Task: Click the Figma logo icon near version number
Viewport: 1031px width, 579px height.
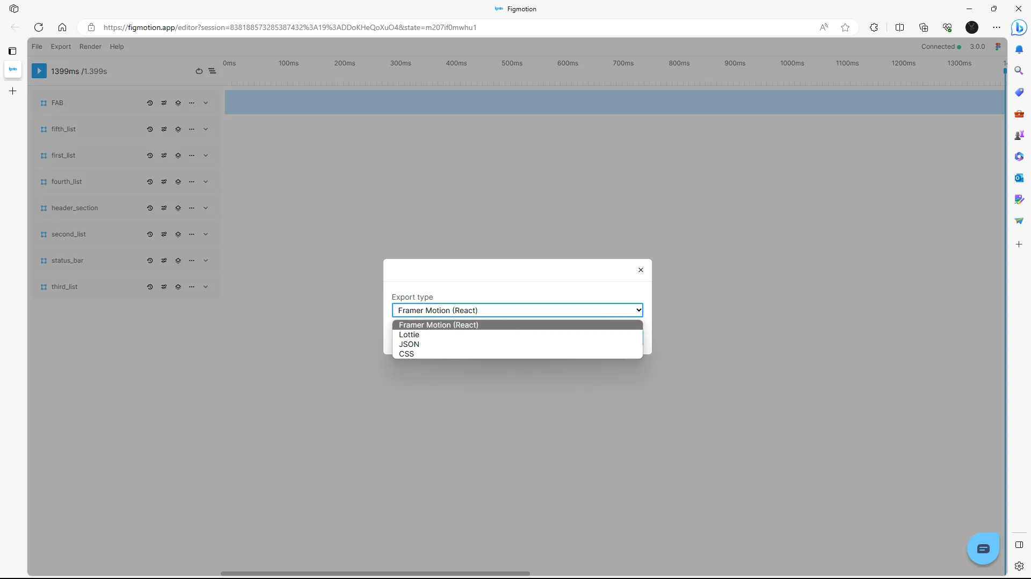Action: 998,47
